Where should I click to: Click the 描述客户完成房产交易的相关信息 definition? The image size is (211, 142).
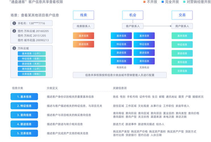tap(68, 133)
